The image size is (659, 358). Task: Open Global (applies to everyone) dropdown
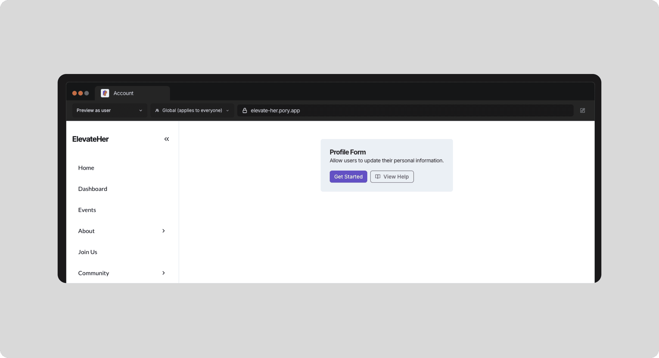click(192, 110)
